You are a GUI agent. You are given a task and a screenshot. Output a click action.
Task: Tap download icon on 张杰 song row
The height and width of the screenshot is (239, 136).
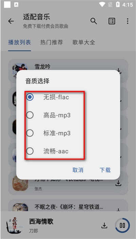coord(118,183)
